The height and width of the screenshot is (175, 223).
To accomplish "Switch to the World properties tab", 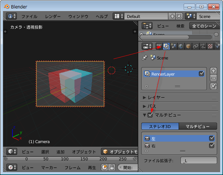I will pyautogui.click(x=181, y=46).
